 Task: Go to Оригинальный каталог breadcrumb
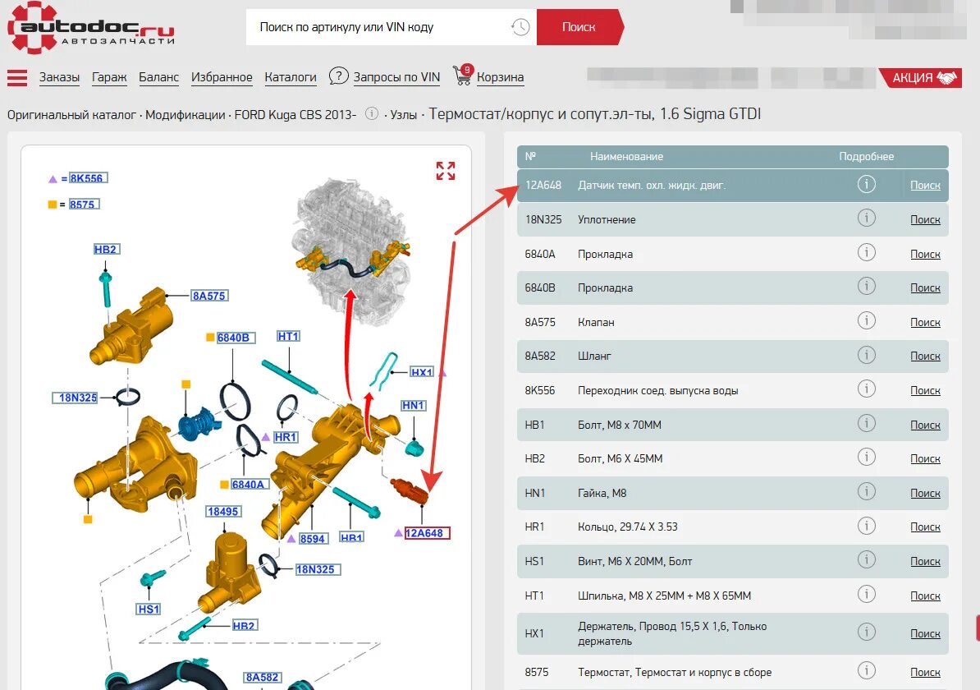[71, 115]
